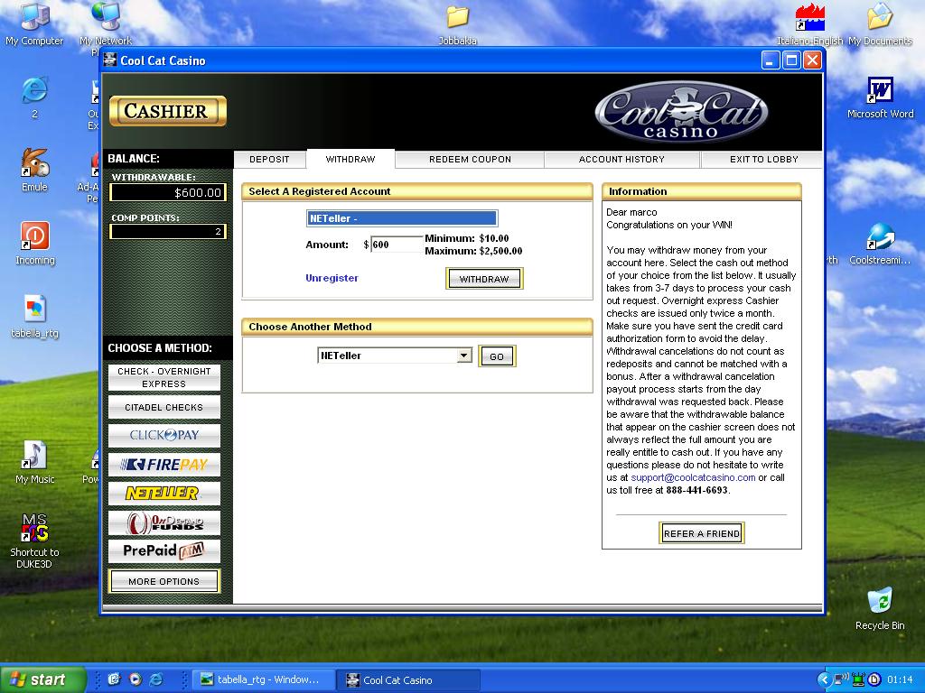Launch Windows Media Player from Quick Launch
This screenshot has height=693, width=925.
click(135, 679)
